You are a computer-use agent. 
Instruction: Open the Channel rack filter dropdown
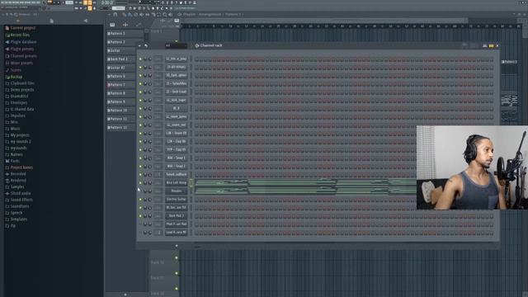pos(176,45)
